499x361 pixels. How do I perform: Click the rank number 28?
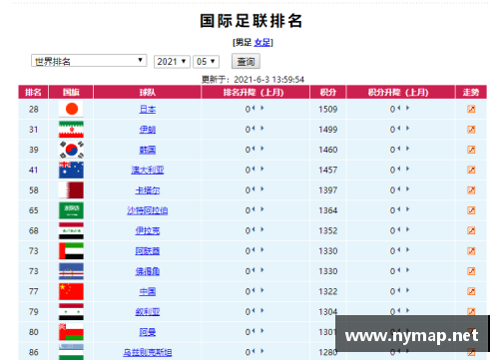34,110
